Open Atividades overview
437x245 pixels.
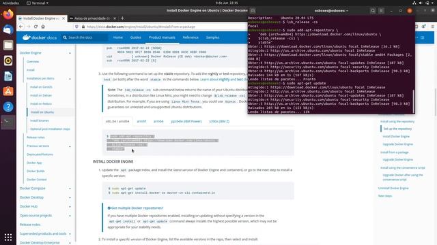click(11, 3)
